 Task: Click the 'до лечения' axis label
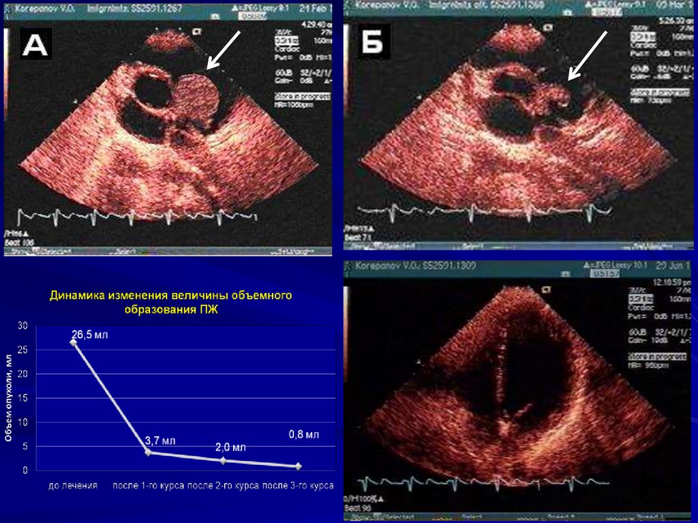pos(73,485)
